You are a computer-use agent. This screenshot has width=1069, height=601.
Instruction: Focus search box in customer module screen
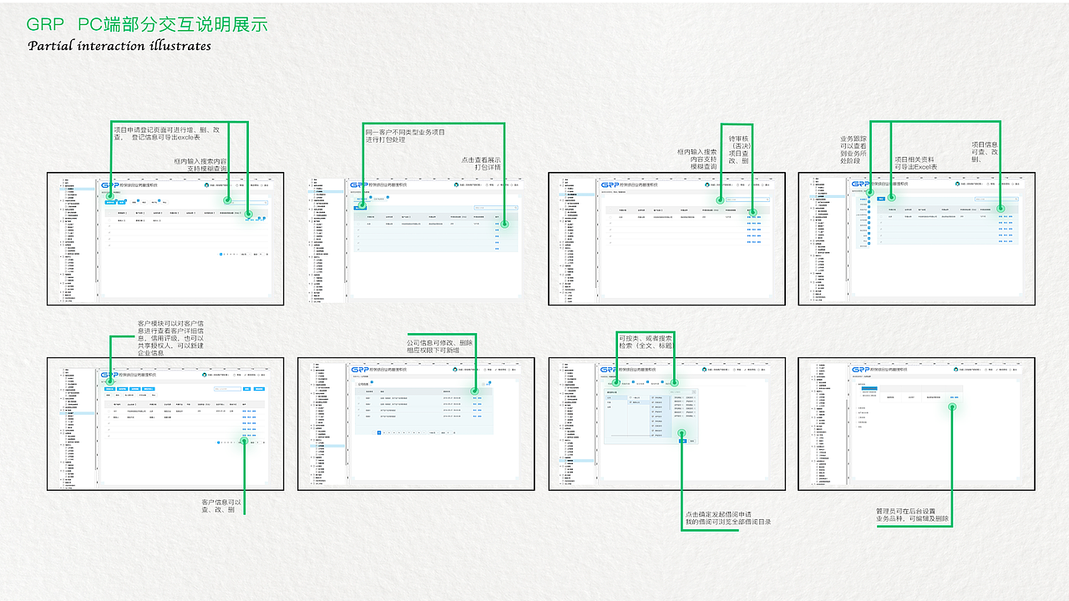click(x=227, y=389)
